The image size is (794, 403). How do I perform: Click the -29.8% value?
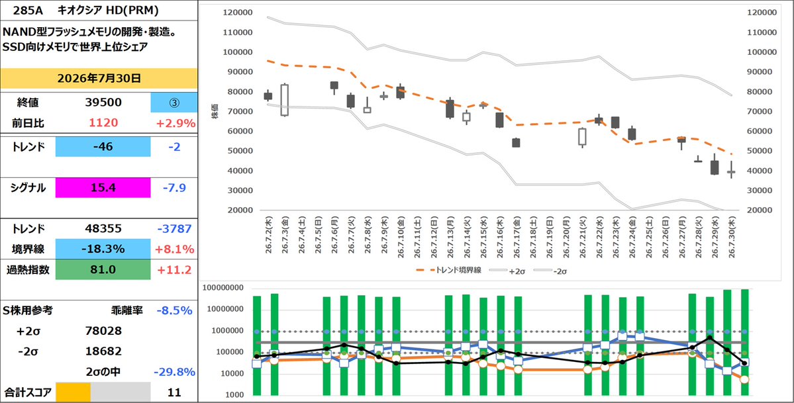pyautogui.click(x=175, y=372)
